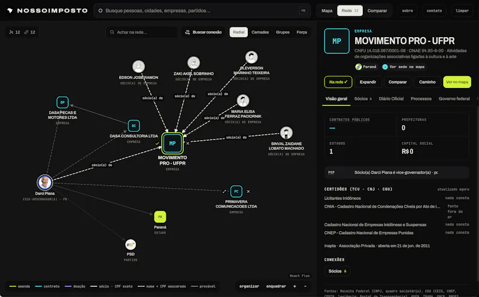This screenshot has height=297, width=479.
Task: Click the contrato legend color line
Action: click(x=38, y=286)
